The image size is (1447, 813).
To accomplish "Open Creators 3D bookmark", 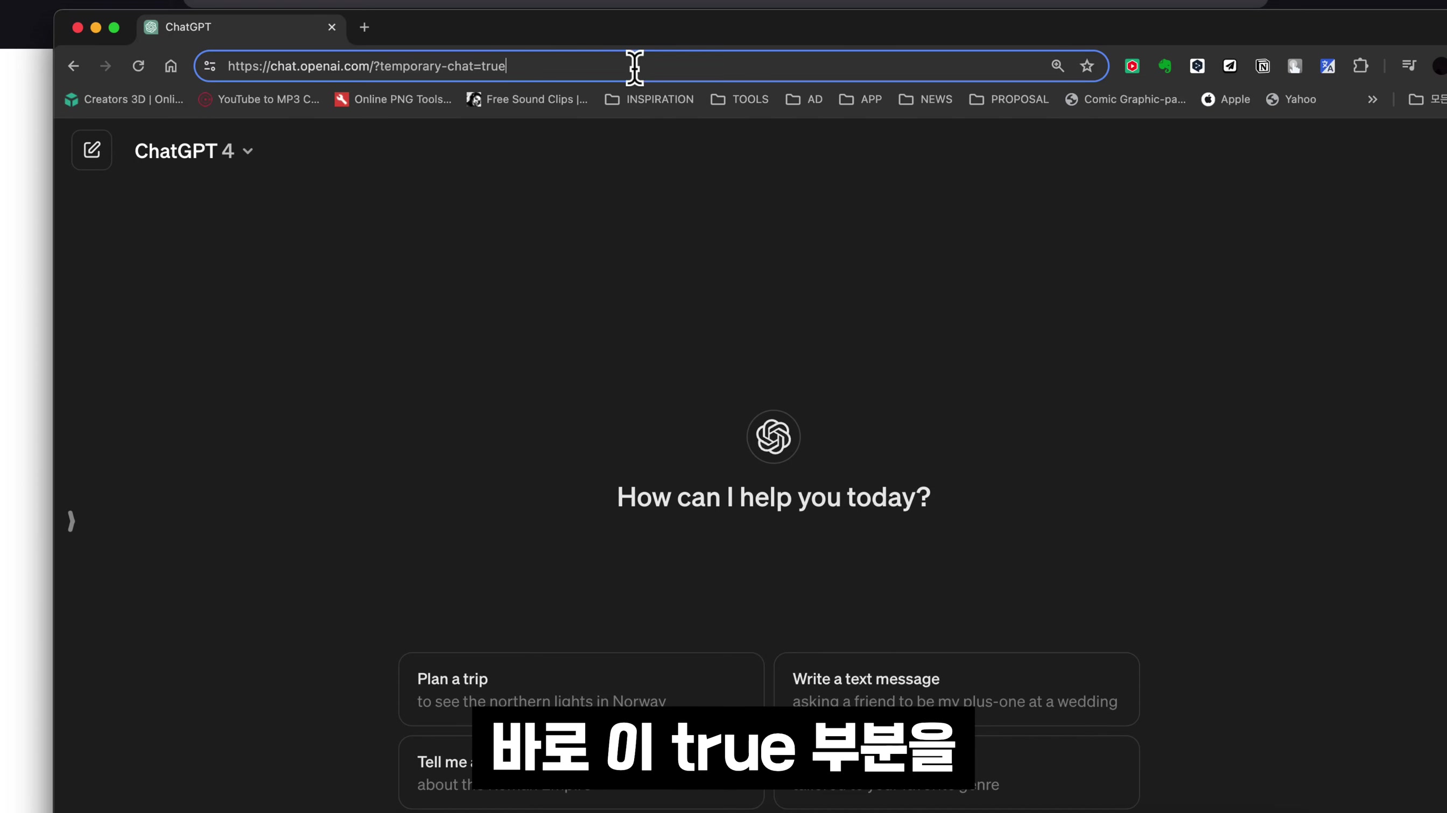I will click(124, 99).
